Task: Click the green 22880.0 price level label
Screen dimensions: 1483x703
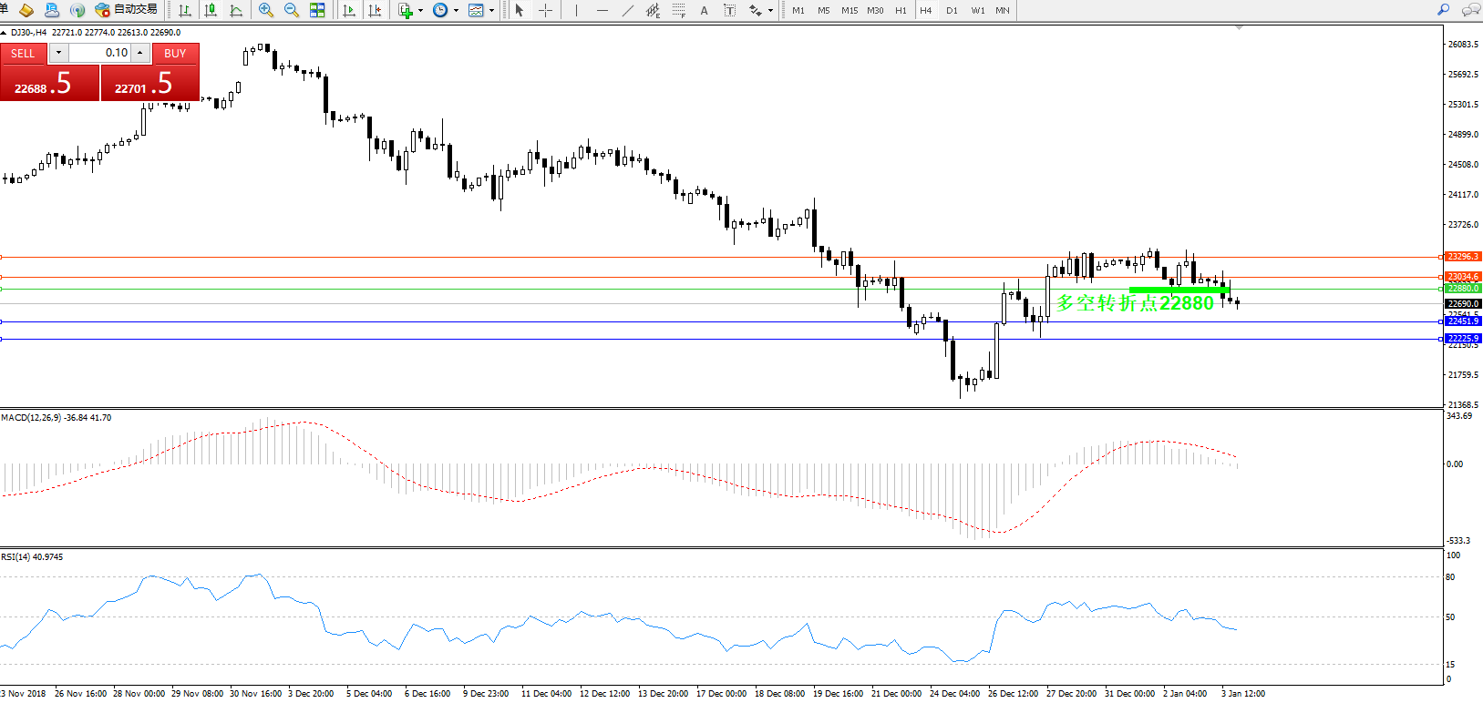Action: click(1463, 289)
